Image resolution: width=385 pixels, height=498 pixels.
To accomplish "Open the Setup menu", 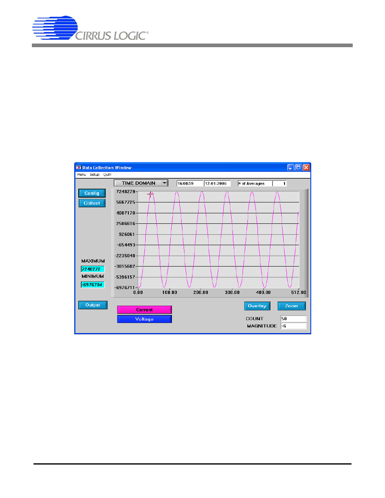I will coord(94,175).
